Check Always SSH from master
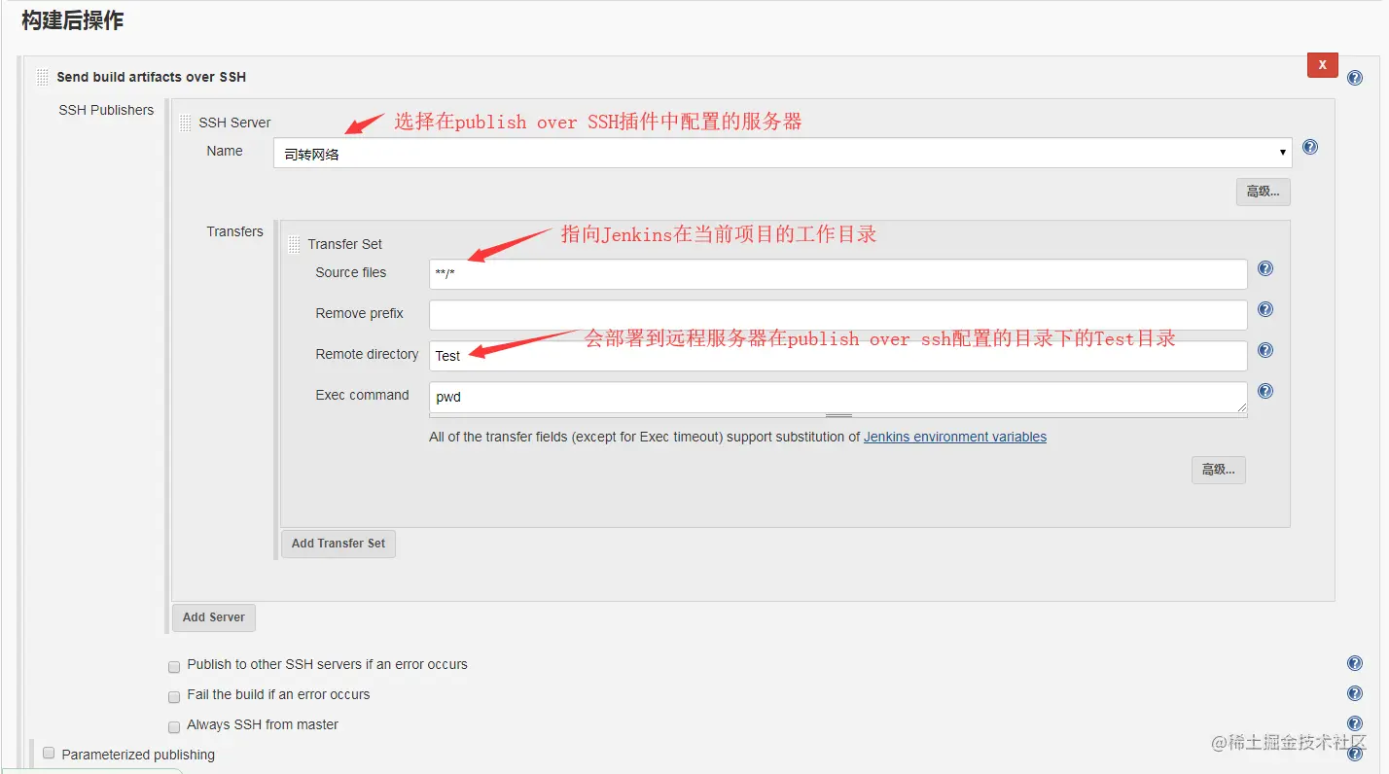The width and height of the screenshot is (1389, 774). (x=174, y=727)
